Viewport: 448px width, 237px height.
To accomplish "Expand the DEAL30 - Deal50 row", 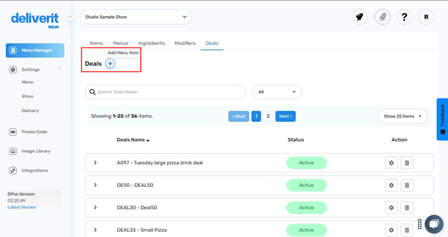I will [96, 208].
